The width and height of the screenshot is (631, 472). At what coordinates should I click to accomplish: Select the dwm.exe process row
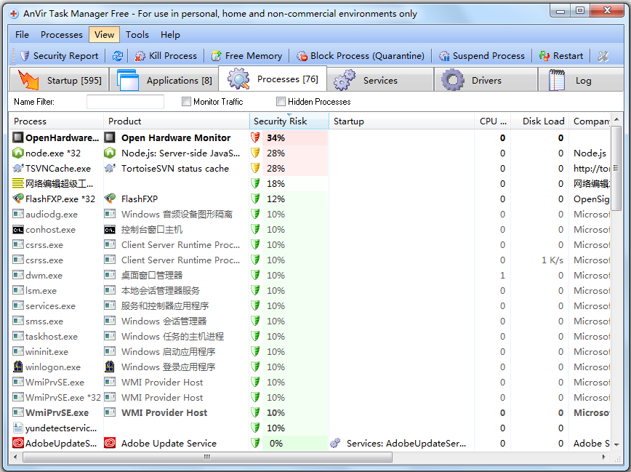tap(310, 276)
